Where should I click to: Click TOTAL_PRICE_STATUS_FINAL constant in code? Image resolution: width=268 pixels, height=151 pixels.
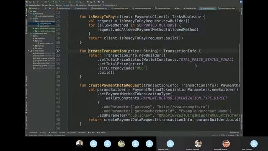(205, 60)
